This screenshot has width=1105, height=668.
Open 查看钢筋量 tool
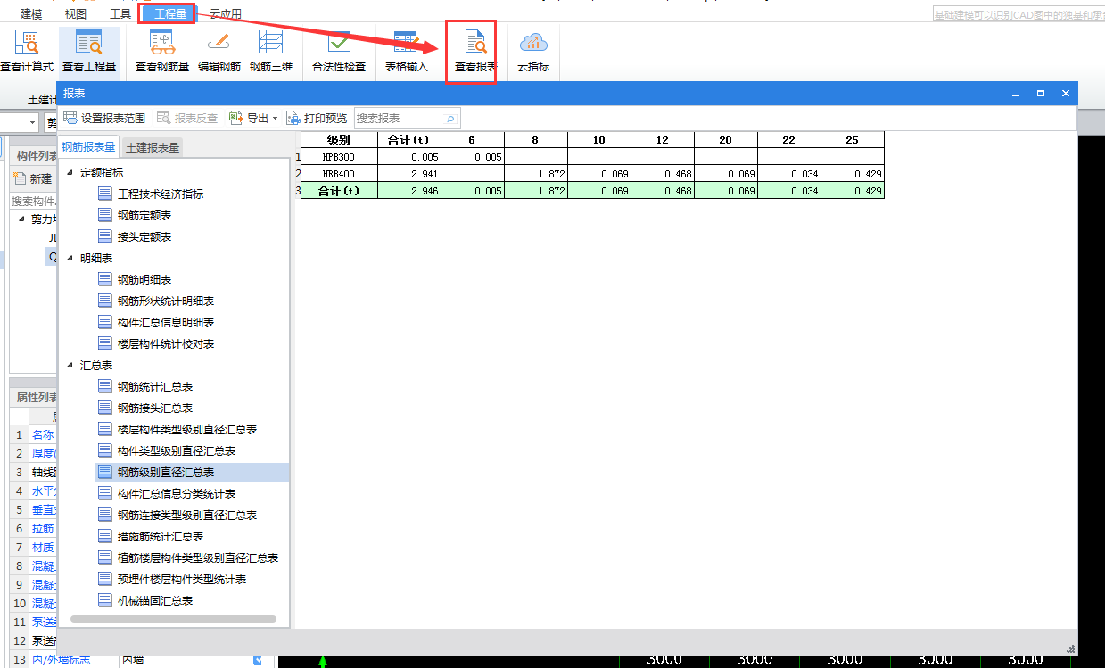[x=161, y=52]
